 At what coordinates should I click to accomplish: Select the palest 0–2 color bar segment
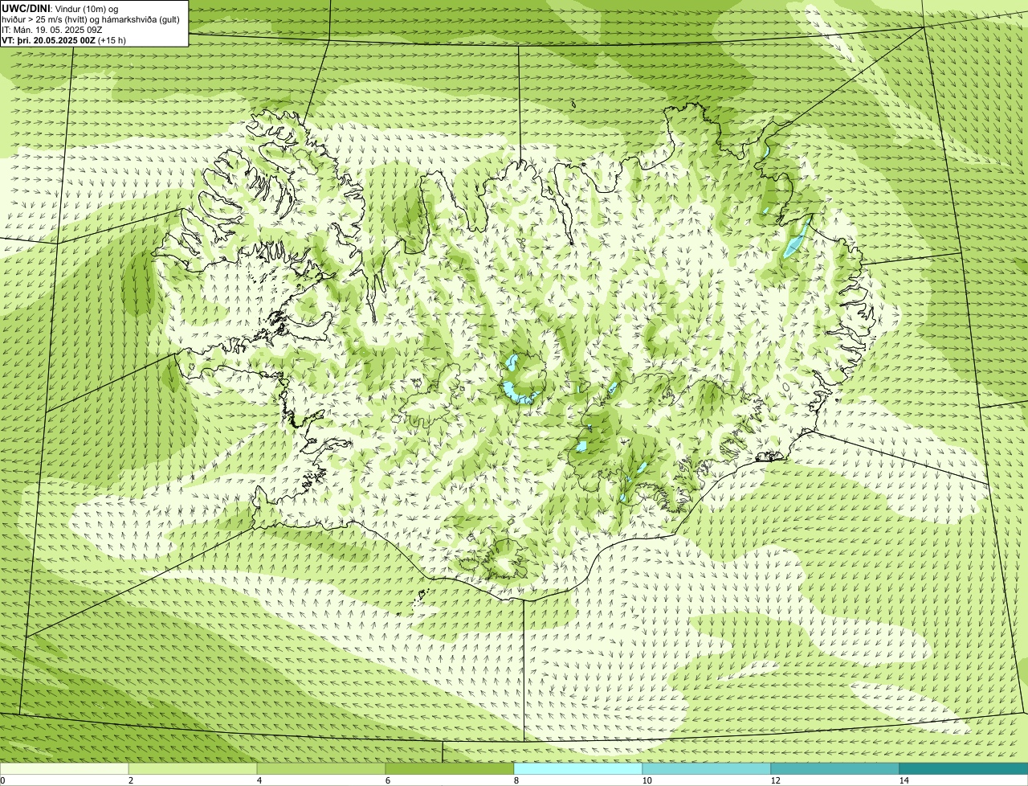(x=64, y=768)
